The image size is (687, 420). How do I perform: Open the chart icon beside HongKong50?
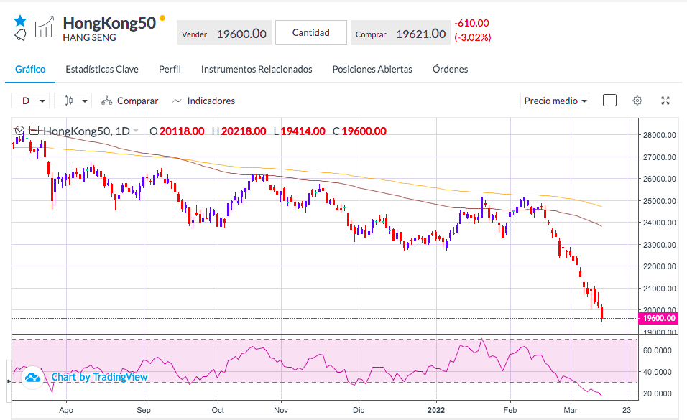pos(45,27)
